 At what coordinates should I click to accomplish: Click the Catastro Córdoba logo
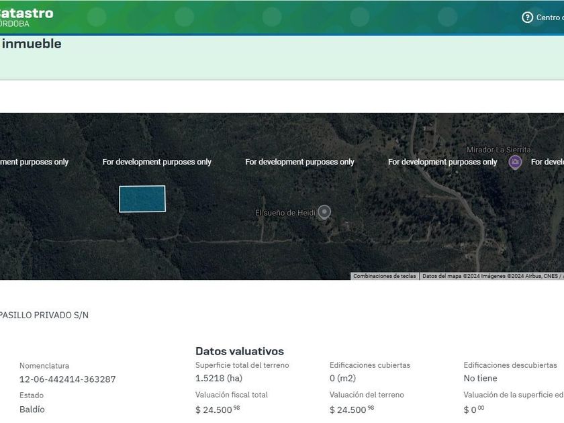[x=26, y=17]
